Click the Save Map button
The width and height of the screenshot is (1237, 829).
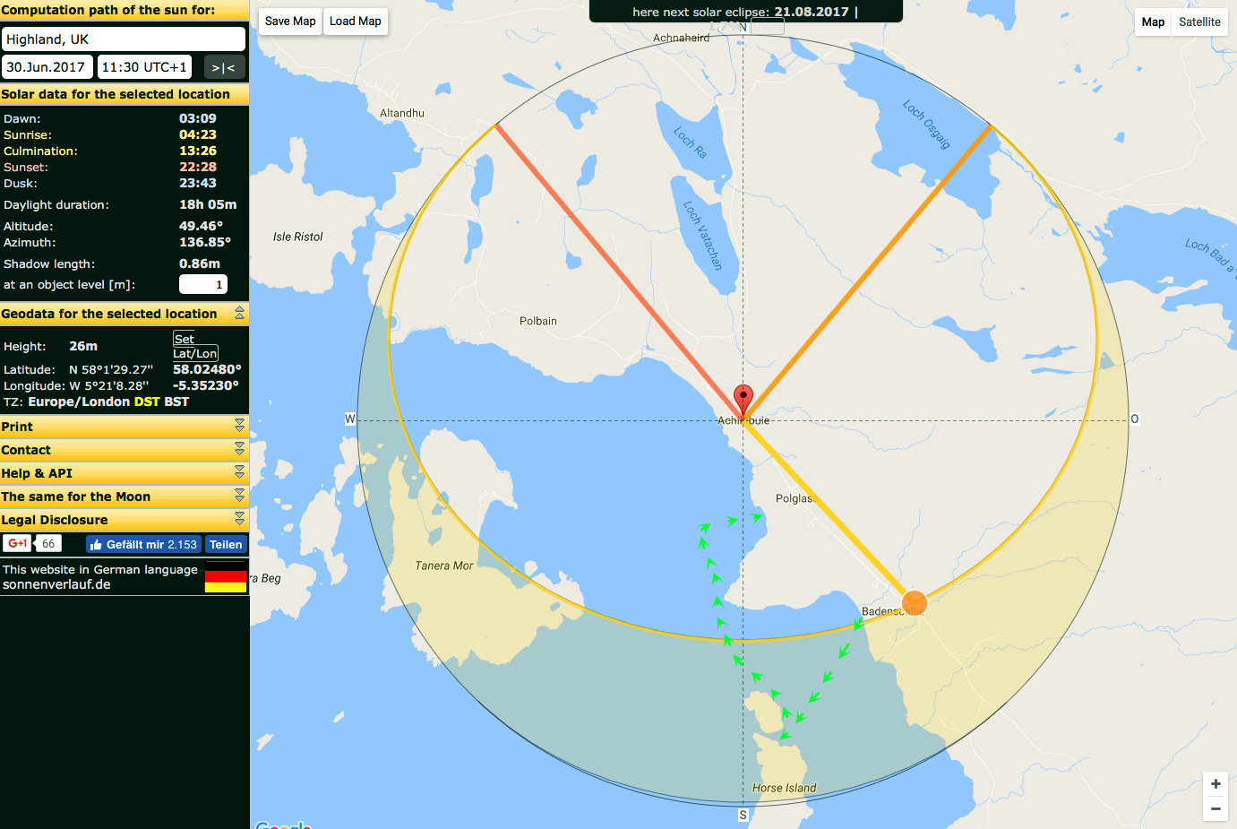(290, 22)
